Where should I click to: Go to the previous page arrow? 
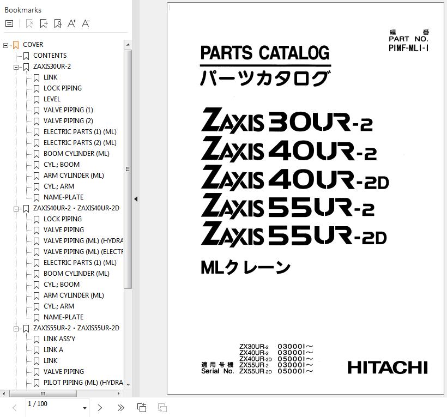(15, 408)
